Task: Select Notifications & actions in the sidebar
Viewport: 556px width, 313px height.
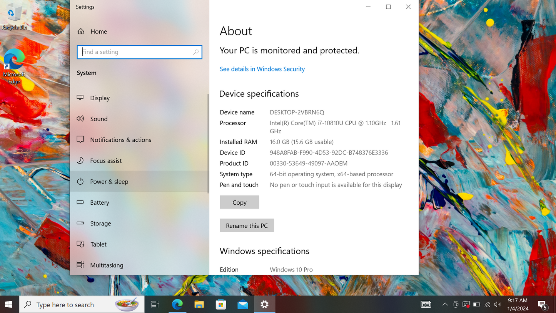Action: (x=80, y=139)
